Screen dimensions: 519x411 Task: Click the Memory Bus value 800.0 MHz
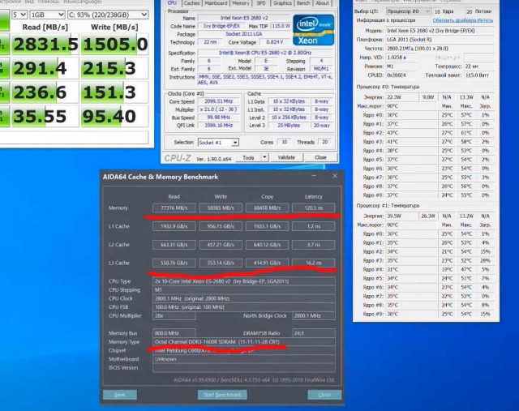click(x=174, y=333)
